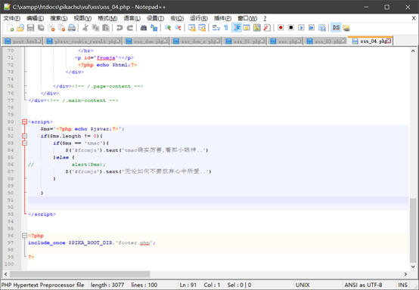The height and width of the screenshot is (290, 419).
Task: Switch to the post.html tab
Action: pos(22,41)
